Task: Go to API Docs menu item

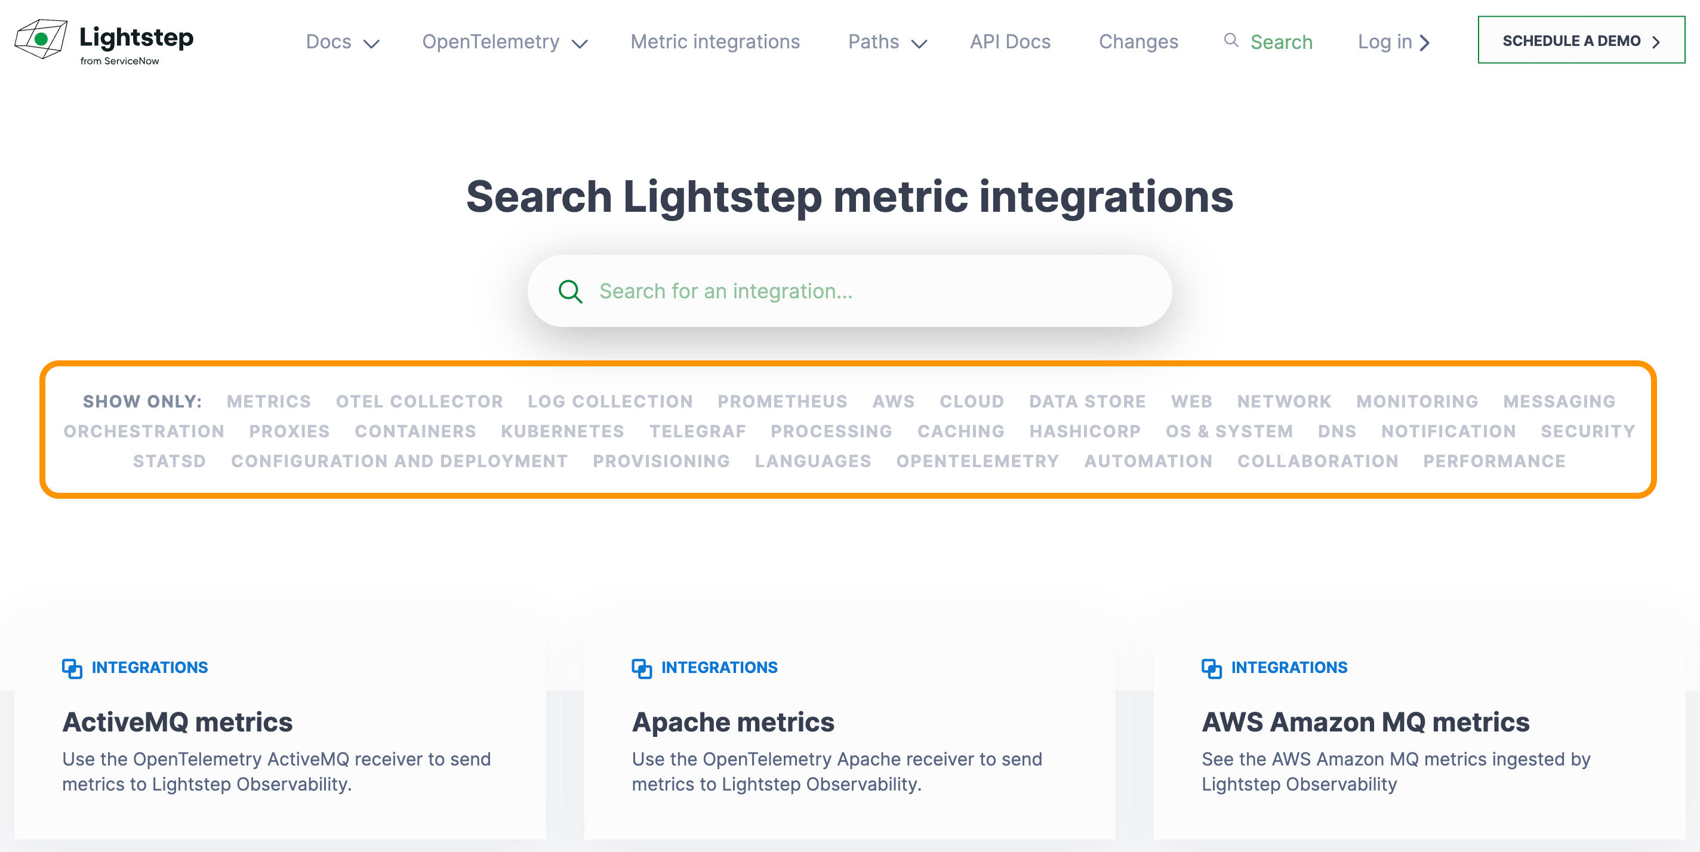Action: [1010, 42]
